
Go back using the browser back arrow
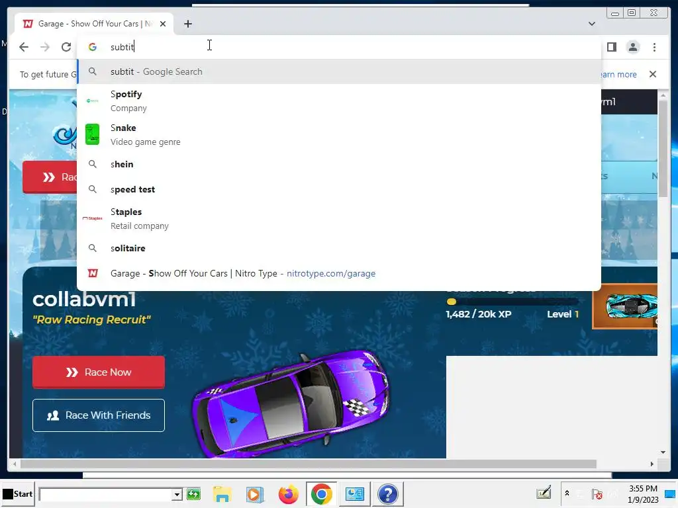tap(24, 47)
